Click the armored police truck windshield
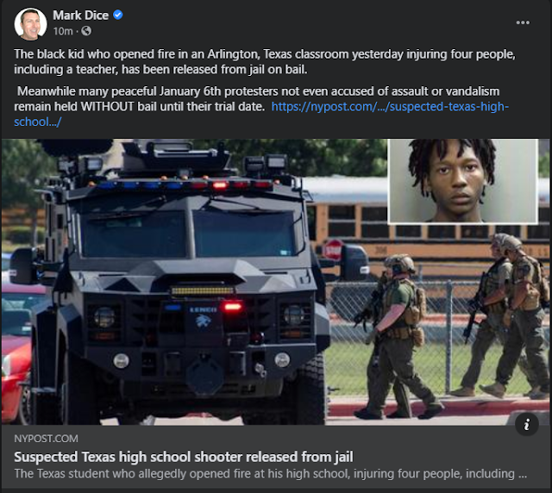 click(x=188, y=234)
